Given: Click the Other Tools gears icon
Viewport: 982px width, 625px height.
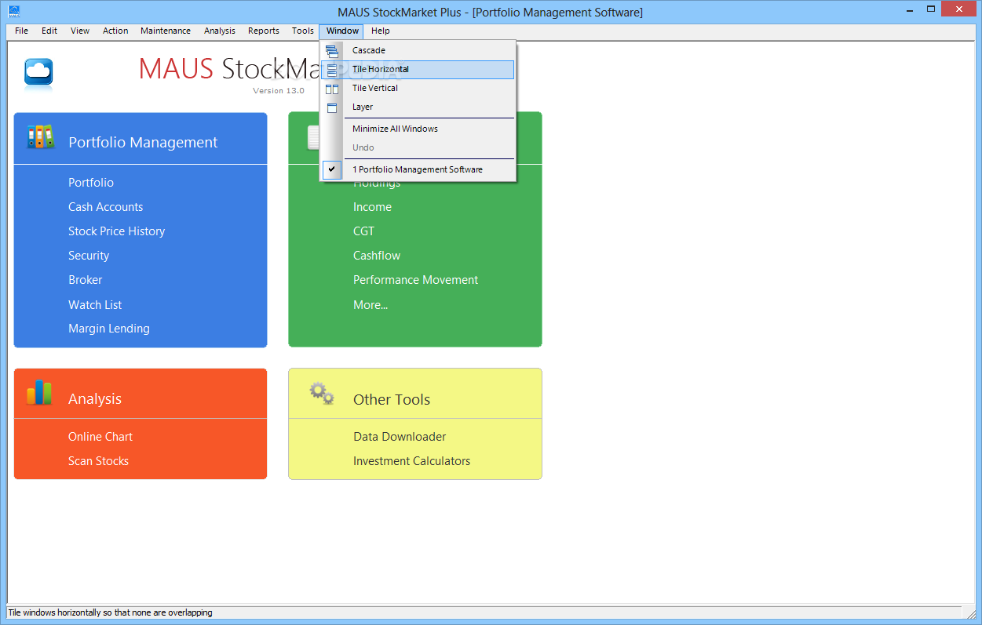Looking at the screenshot, I should coord(321,393).
